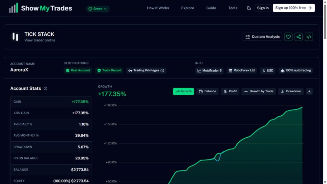Open the Guide menu item
The height and width of the screenshot is (184, 327).
(x=211, y=8)
